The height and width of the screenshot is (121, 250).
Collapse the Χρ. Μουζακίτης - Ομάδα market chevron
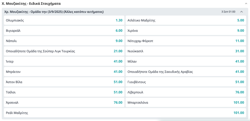tap(241, 12)
